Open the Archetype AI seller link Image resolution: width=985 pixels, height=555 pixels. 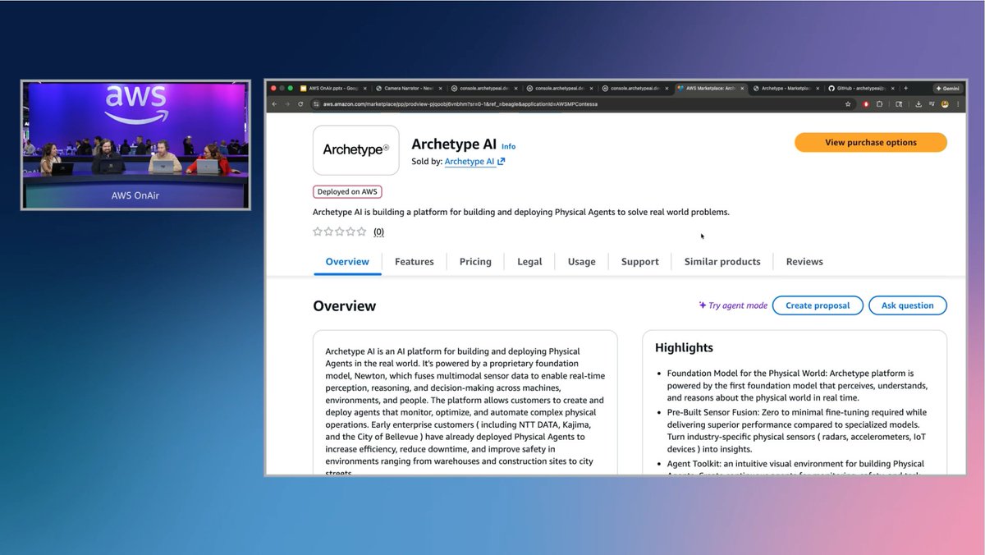pos(470,162)
